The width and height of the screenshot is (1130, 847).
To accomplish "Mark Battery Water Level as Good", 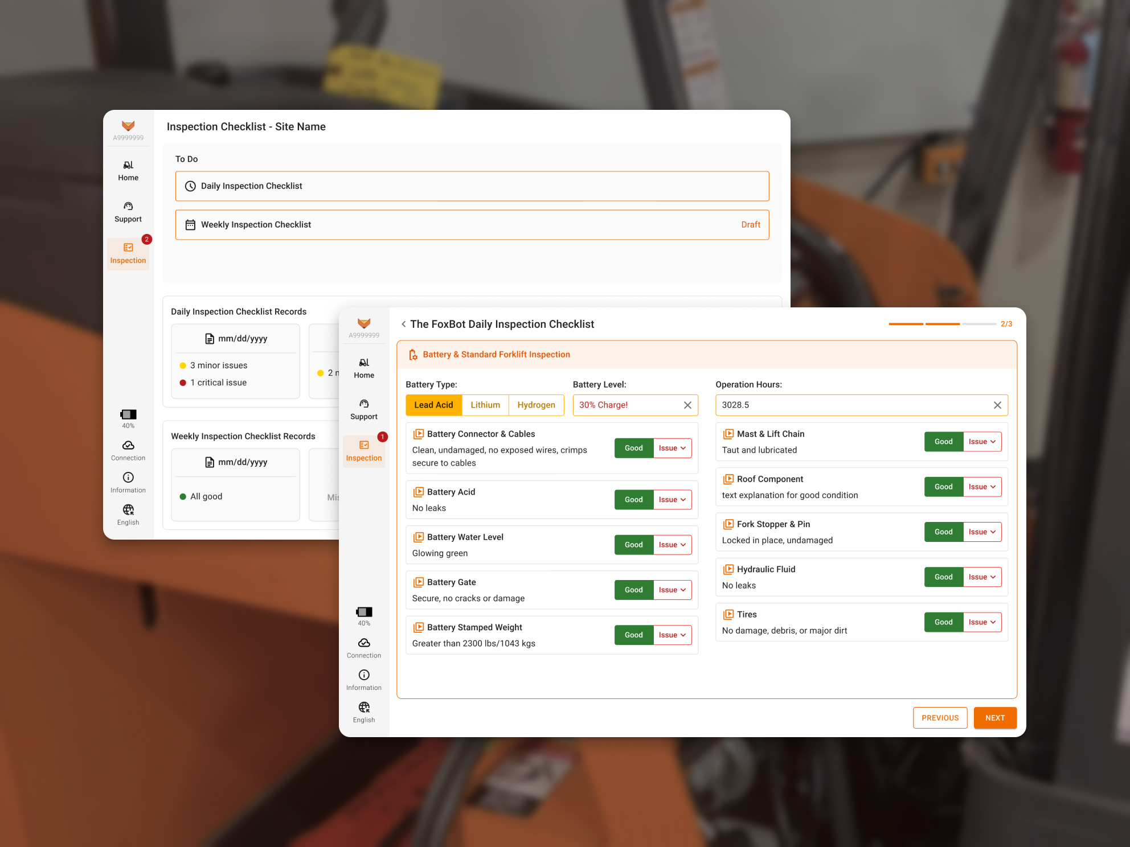I will coord(633,545).
